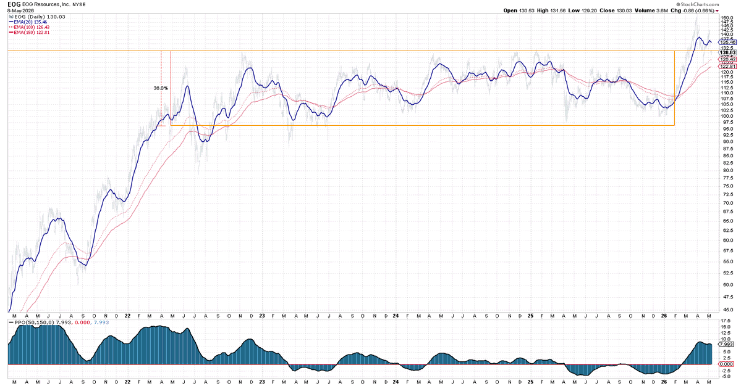Click the EMA(20) 135.46 legend text

31,22
